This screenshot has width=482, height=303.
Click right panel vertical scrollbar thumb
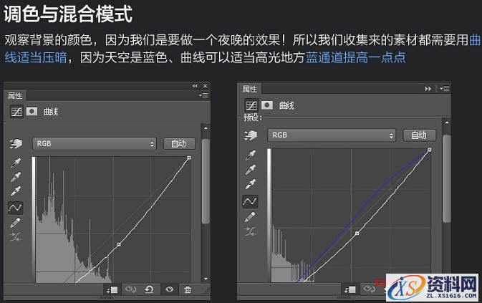447,178
